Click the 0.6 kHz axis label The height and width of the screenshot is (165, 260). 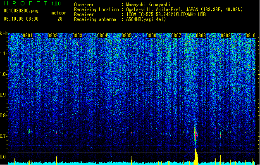coord(4,157)
